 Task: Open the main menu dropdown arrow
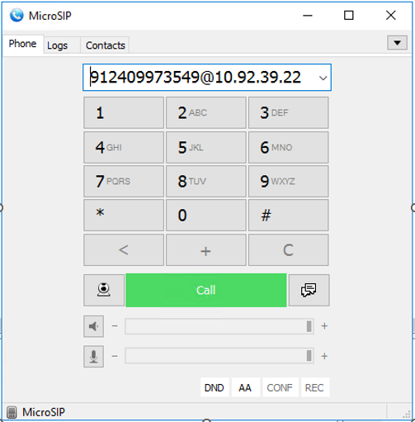coord(397,43)
